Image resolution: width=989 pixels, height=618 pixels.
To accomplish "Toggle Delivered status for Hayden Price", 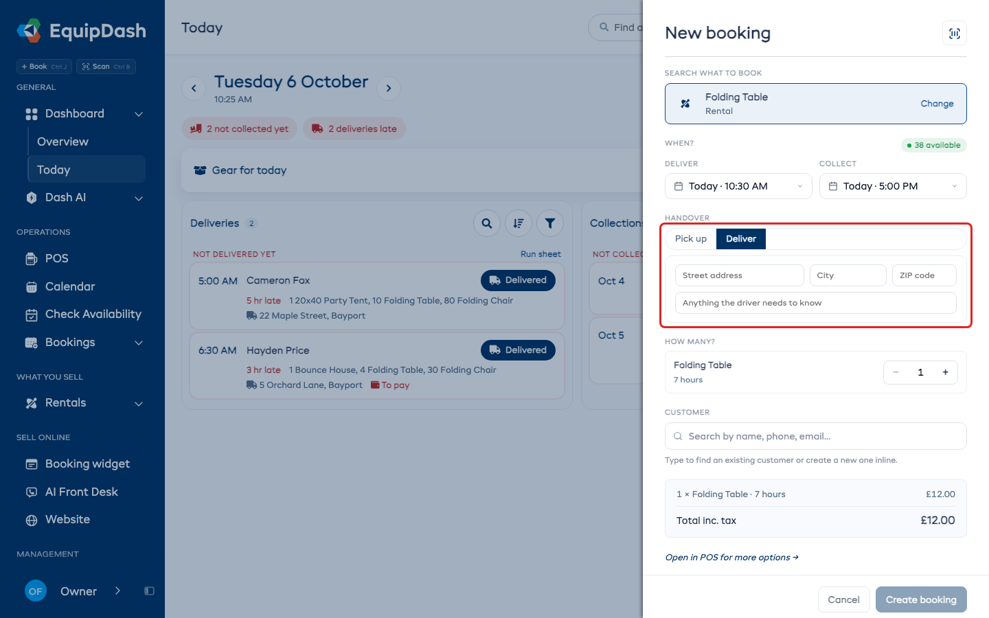I will tap(518, 350).
